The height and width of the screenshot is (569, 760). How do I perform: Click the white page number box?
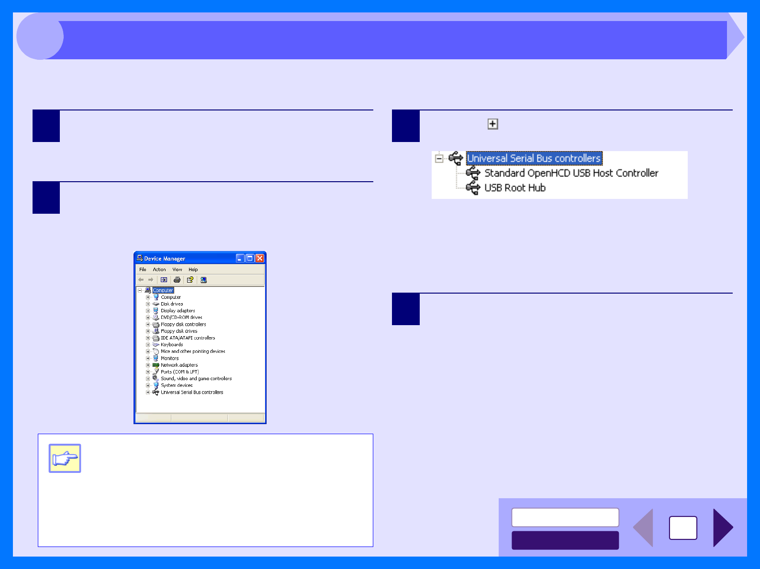click(683, 528)
